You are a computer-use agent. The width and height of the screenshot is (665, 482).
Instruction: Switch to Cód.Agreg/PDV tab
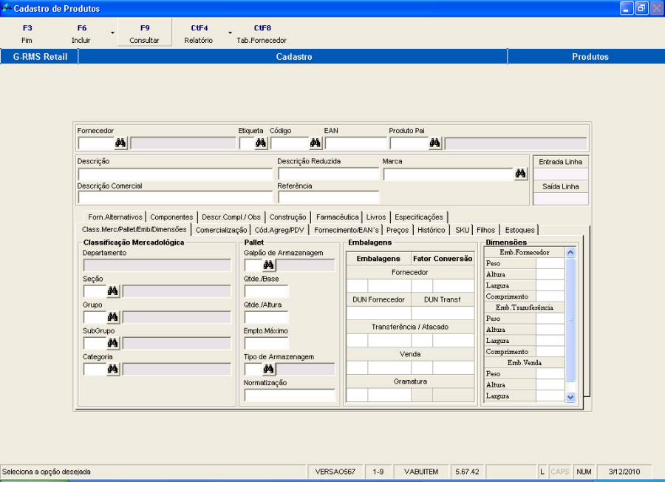279,230
